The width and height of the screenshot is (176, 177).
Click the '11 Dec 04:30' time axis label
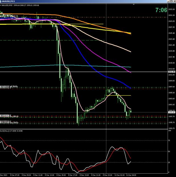tap(131, 175)
